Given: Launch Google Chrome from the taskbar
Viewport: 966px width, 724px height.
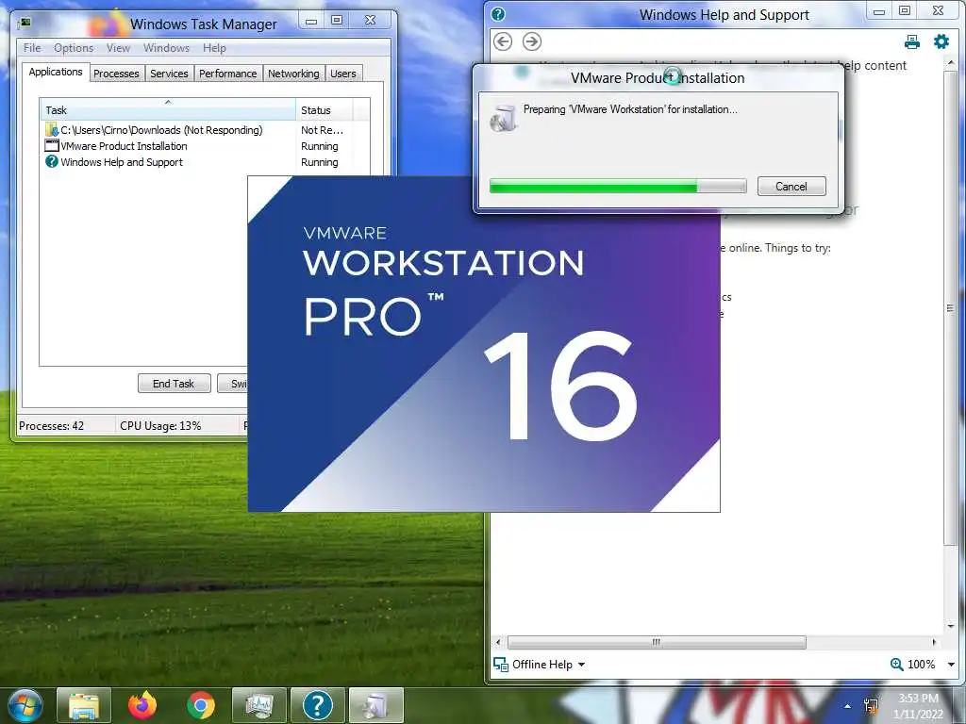Looking at the screenshot, I should pos(201,705).
